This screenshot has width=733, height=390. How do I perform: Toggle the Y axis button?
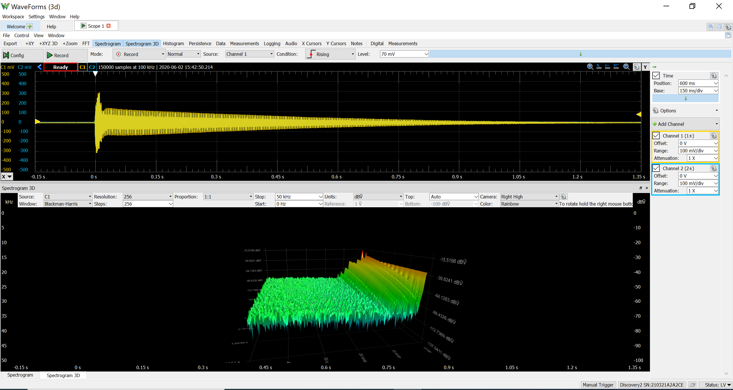click(x=645, y=67)
